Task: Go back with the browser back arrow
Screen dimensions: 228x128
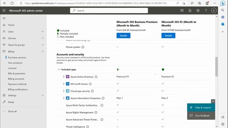Action: tap(5, 3)
